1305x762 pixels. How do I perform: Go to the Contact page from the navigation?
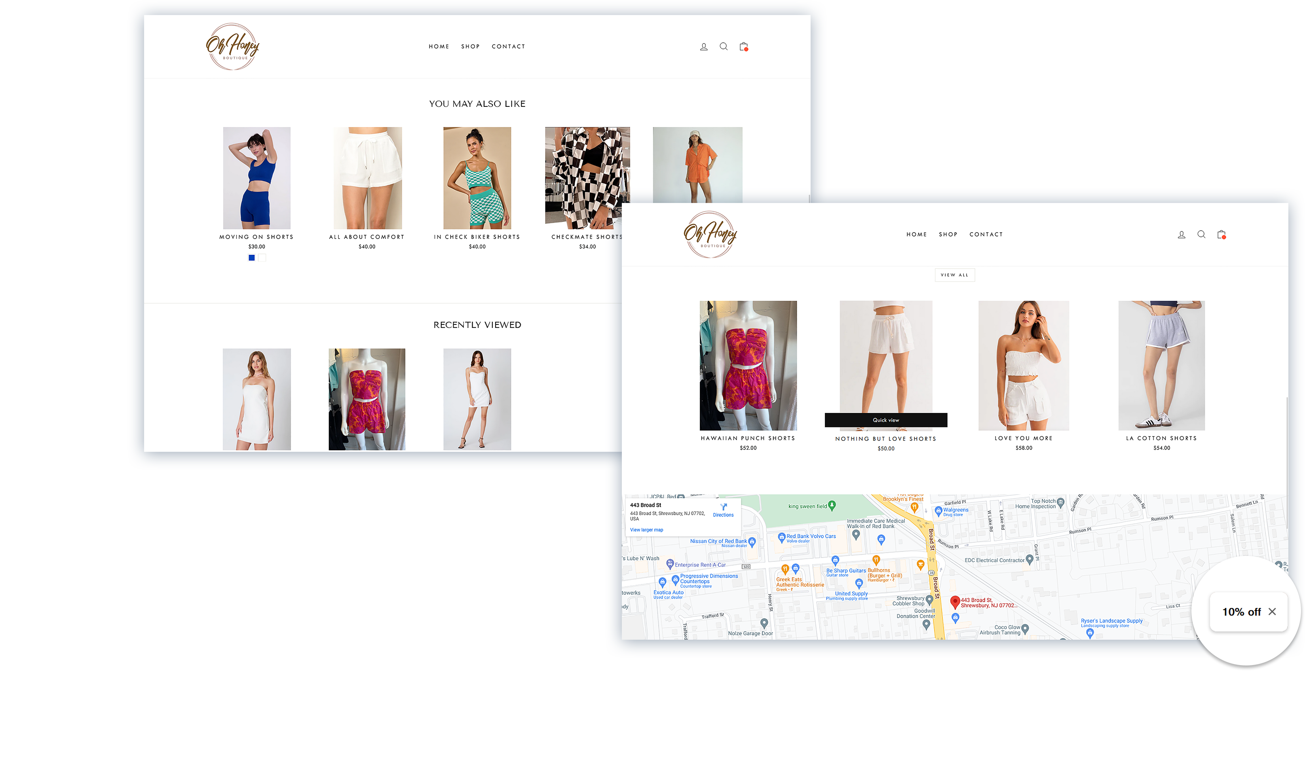[508, 47]
